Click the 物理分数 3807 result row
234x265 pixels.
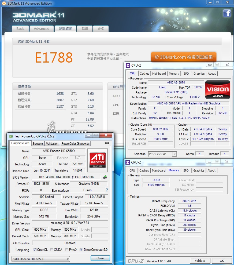[40, 100]
